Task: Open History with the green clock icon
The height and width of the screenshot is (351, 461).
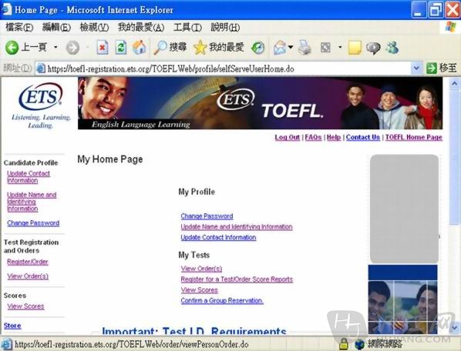Action: coord(257,48)
